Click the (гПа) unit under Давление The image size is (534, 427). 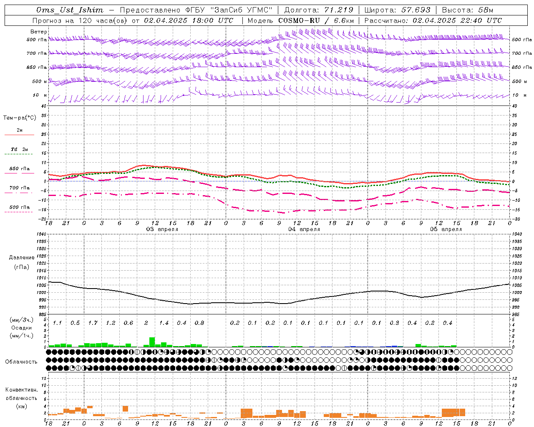point(22,267)
